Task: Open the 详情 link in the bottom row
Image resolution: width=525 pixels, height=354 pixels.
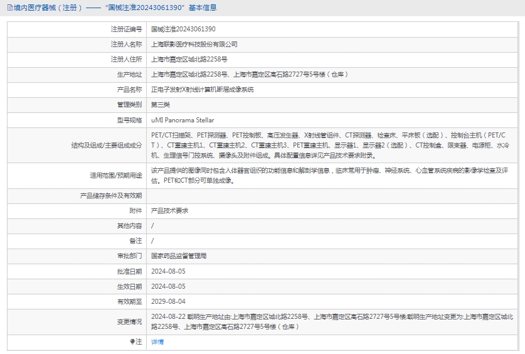Action: 157,342
